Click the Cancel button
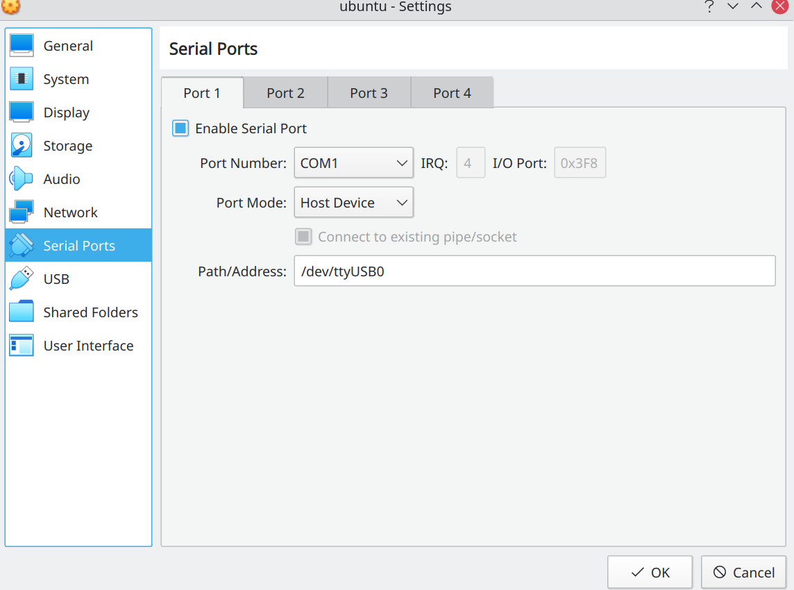794x590 pixels. click(x=743, y=572)
